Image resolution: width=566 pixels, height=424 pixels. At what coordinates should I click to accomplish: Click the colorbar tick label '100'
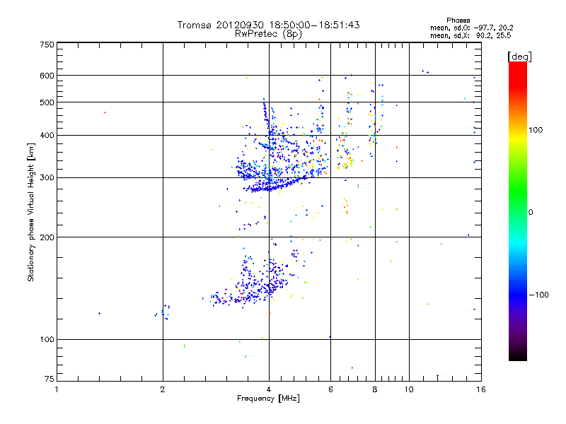pyautogui.click(x=536, y=130)
